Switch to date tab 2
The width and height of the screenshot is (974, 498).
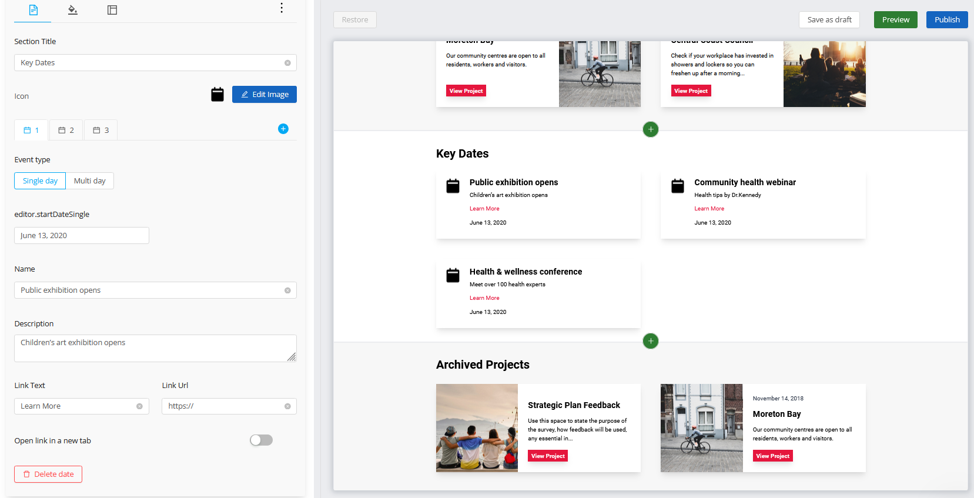(x=66, y=130)
